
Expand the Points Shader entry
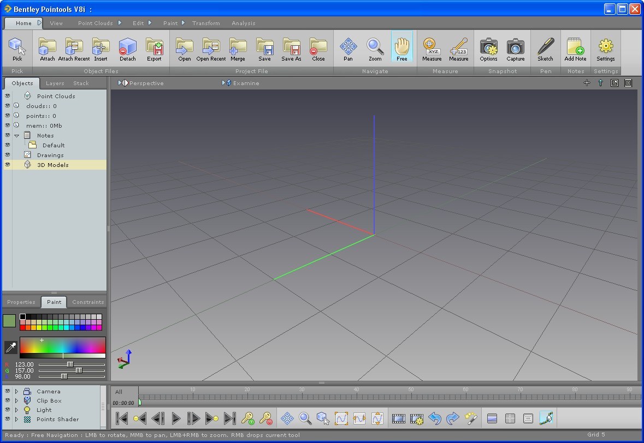coord(16,419)
